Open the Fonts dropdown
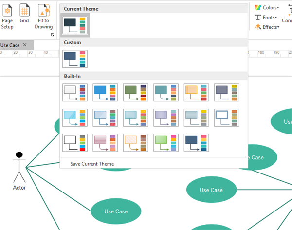 pos(266,18)
